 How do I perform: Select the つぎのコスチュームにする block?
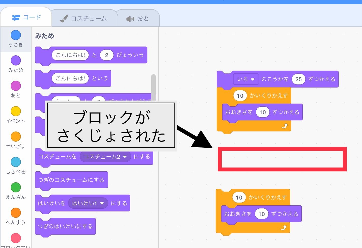71,180
